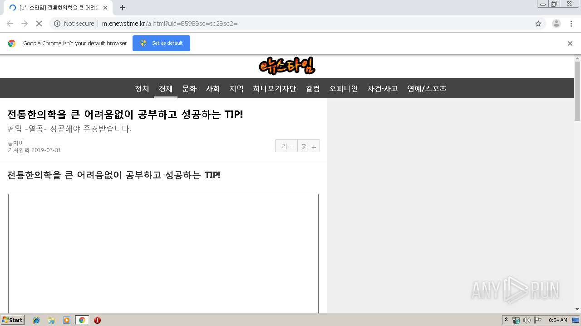Stop loading the page
The image size is (581, 326).
click(x=39, y=24)
